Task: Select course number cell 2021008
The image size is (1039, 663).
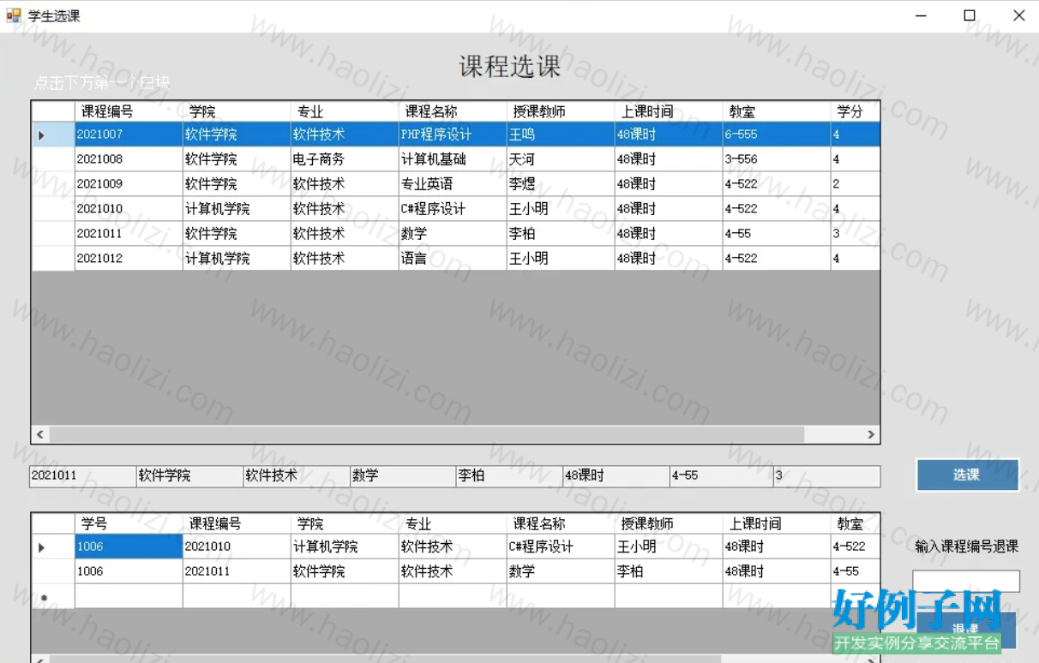Action: point(129,159)
